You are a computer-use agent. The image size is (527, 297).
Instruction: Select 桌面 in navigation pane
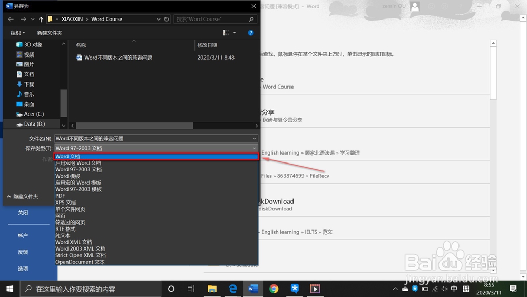25,104
